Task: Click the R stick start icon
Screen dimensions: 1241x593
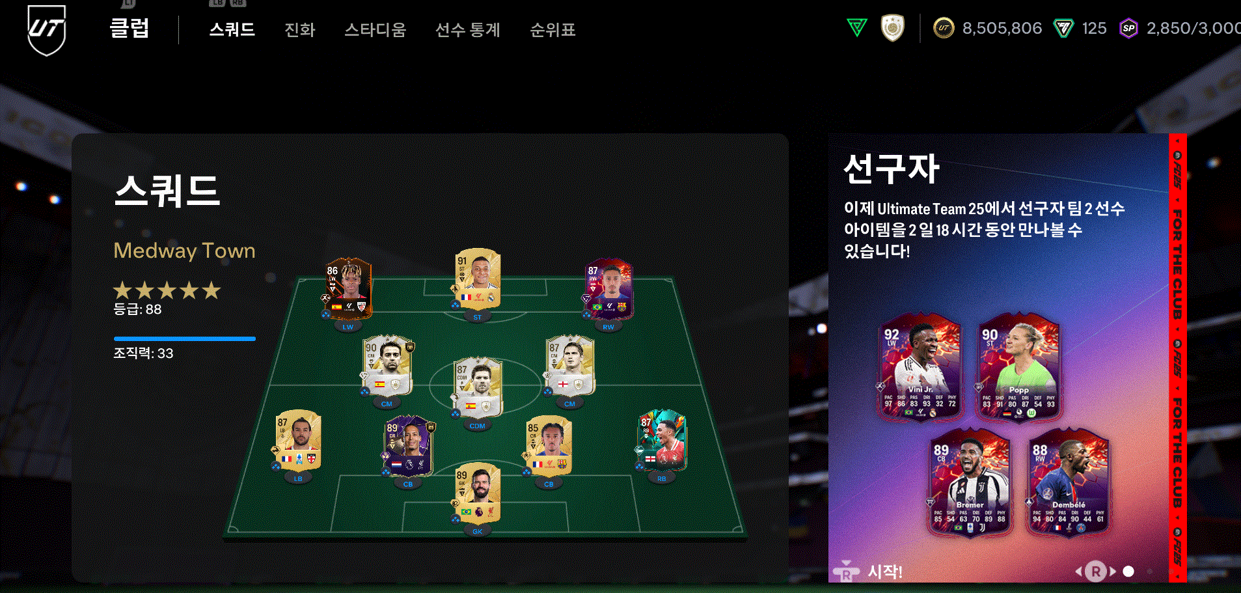Action: 846,571
